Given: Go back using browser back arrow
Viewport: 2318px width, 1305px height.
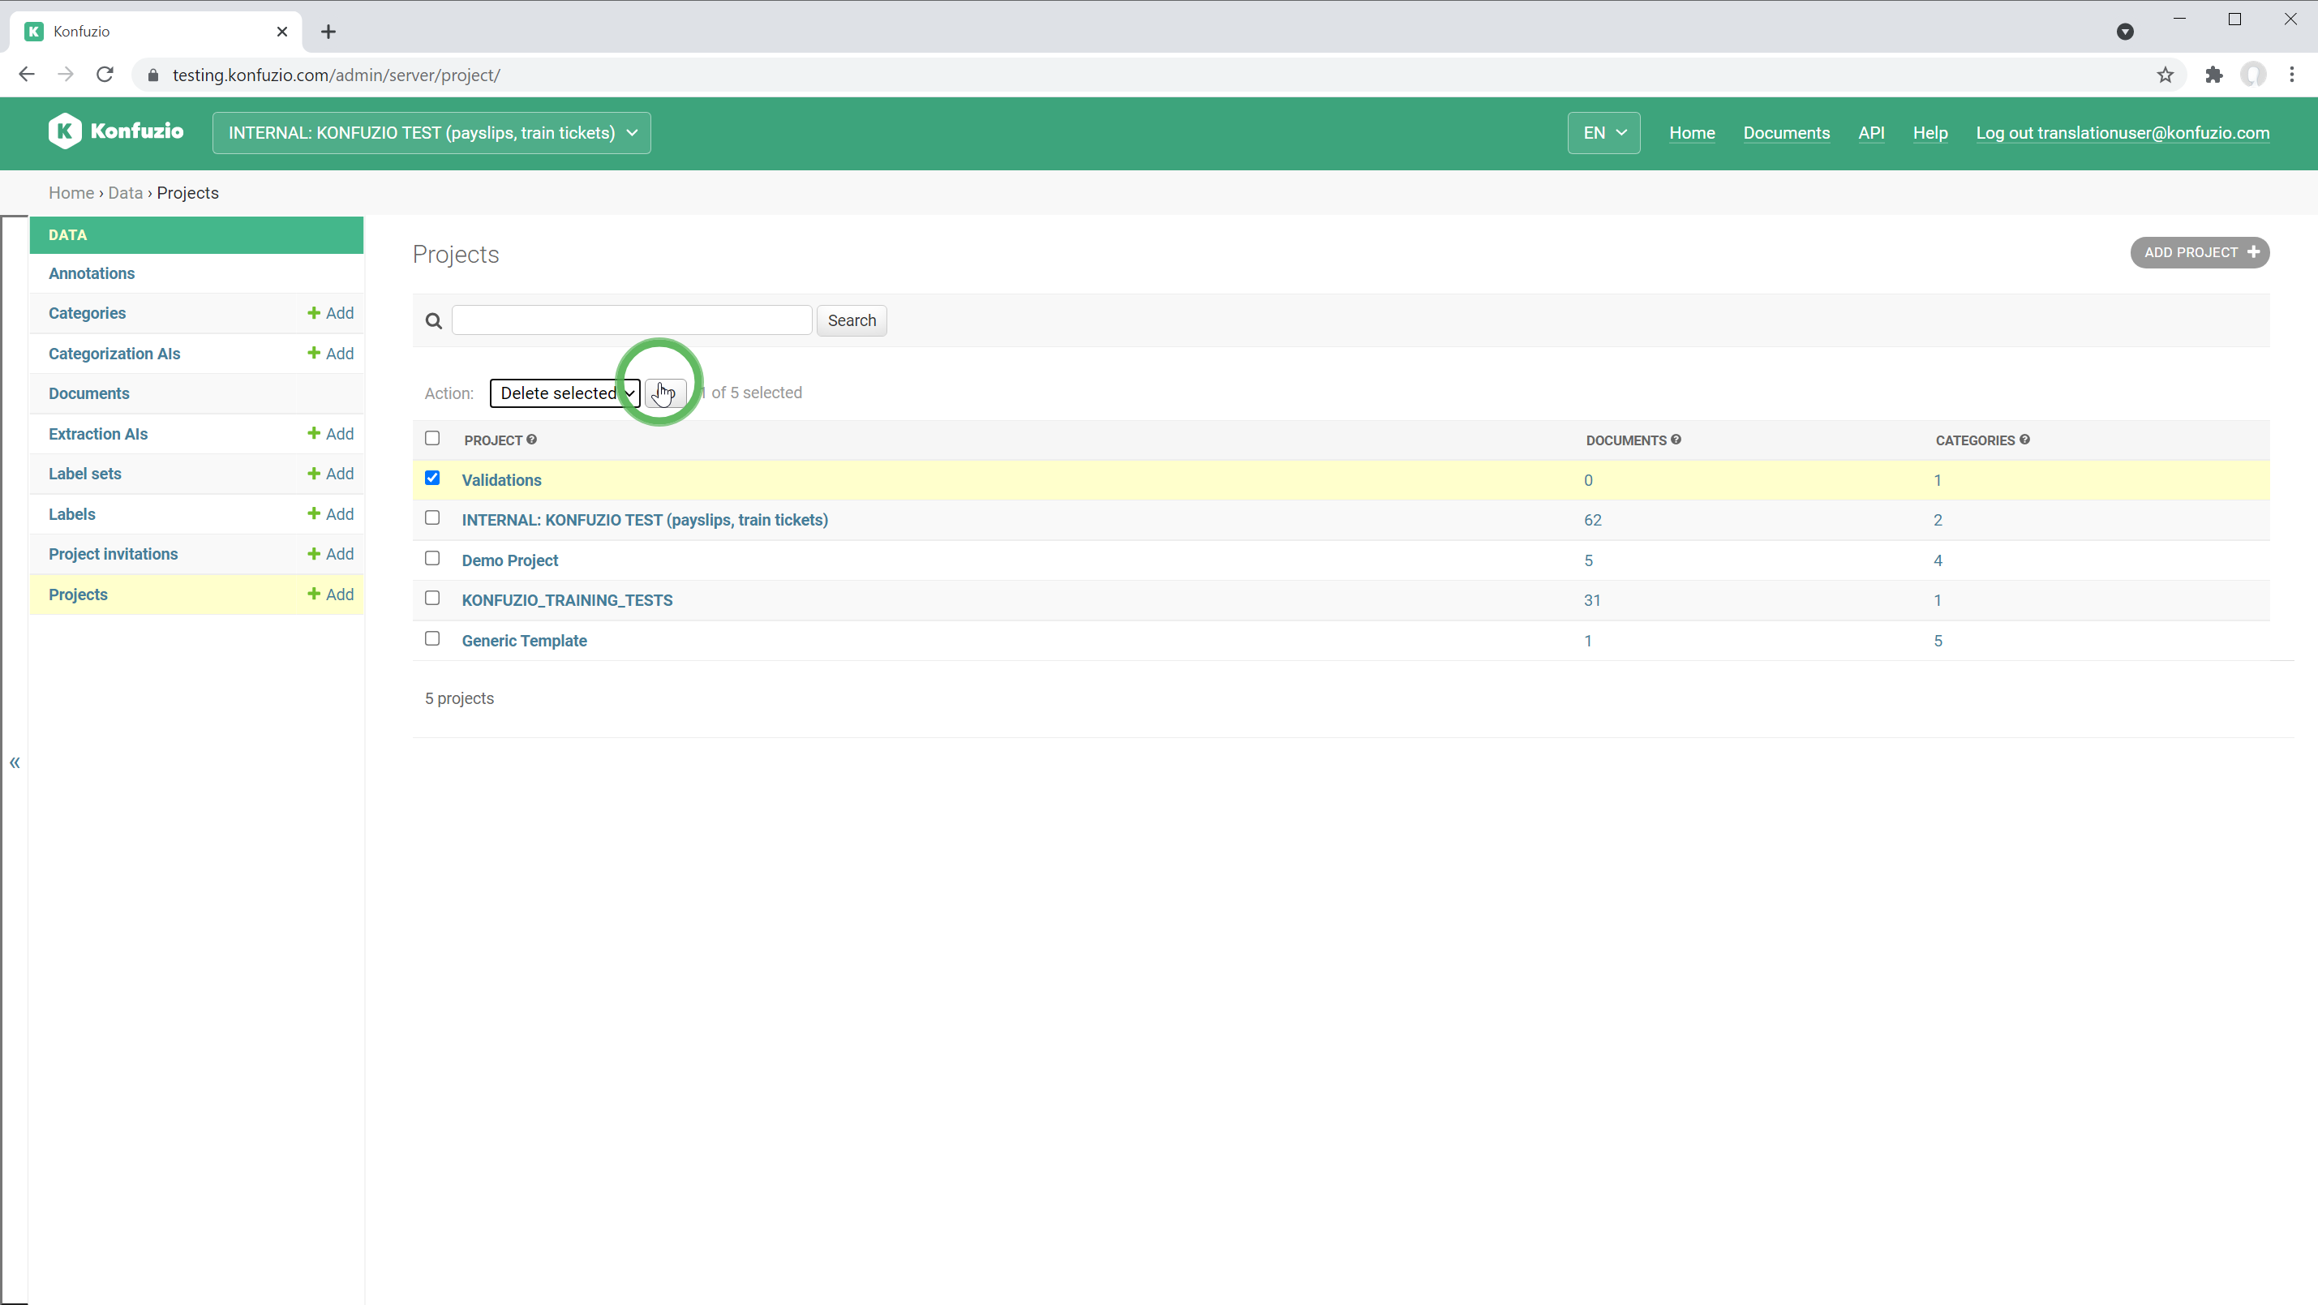Looking at the screenshot, I should [26, 75].
